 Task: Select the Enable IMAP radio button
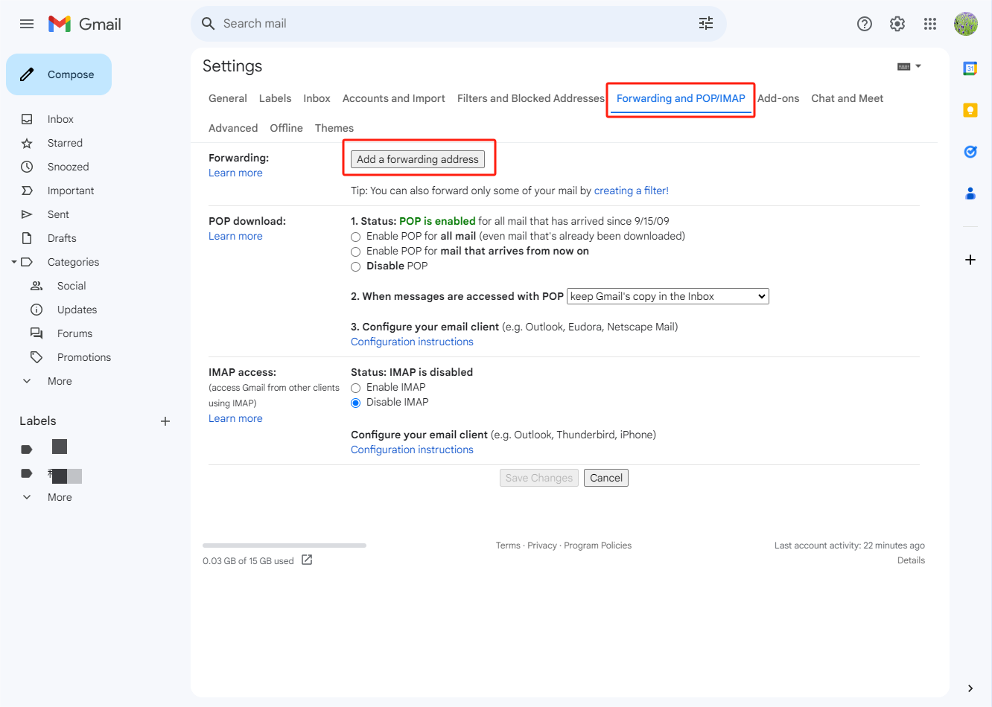tap(356, 388)
